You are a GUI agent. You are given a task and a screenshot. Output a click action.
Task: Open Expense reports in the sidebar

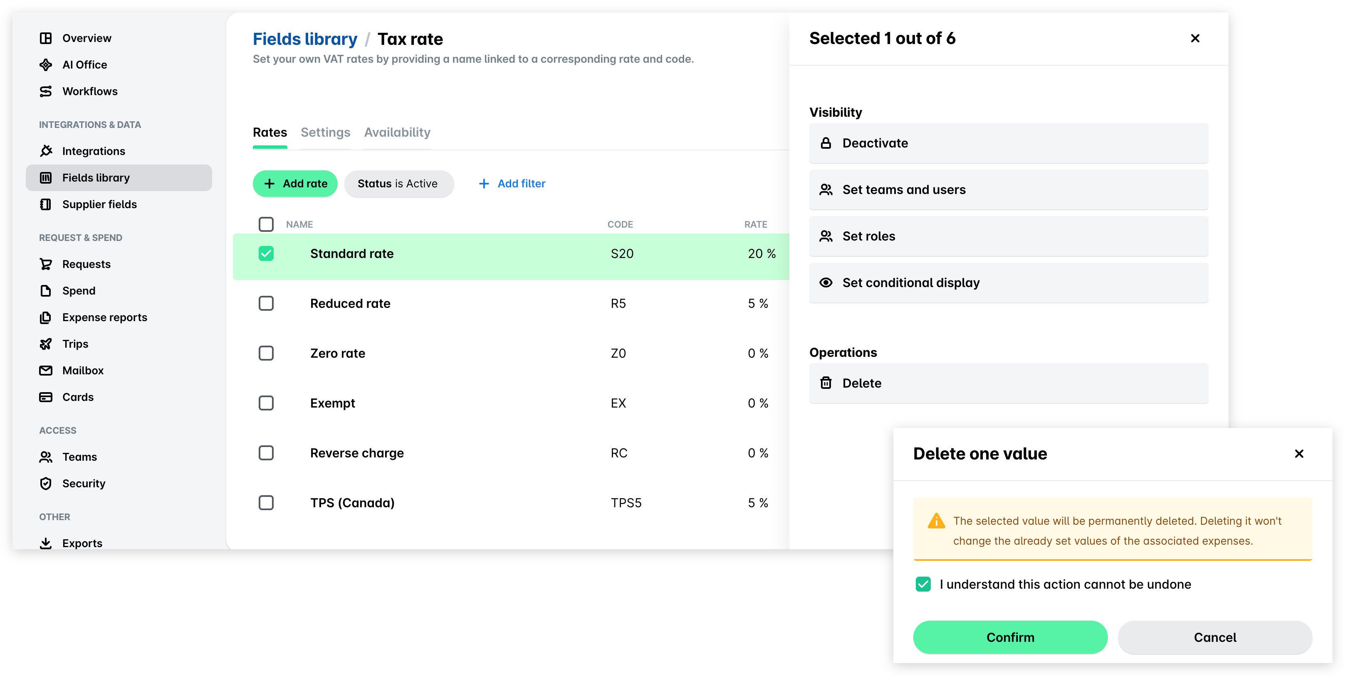(x=119, y=317)
